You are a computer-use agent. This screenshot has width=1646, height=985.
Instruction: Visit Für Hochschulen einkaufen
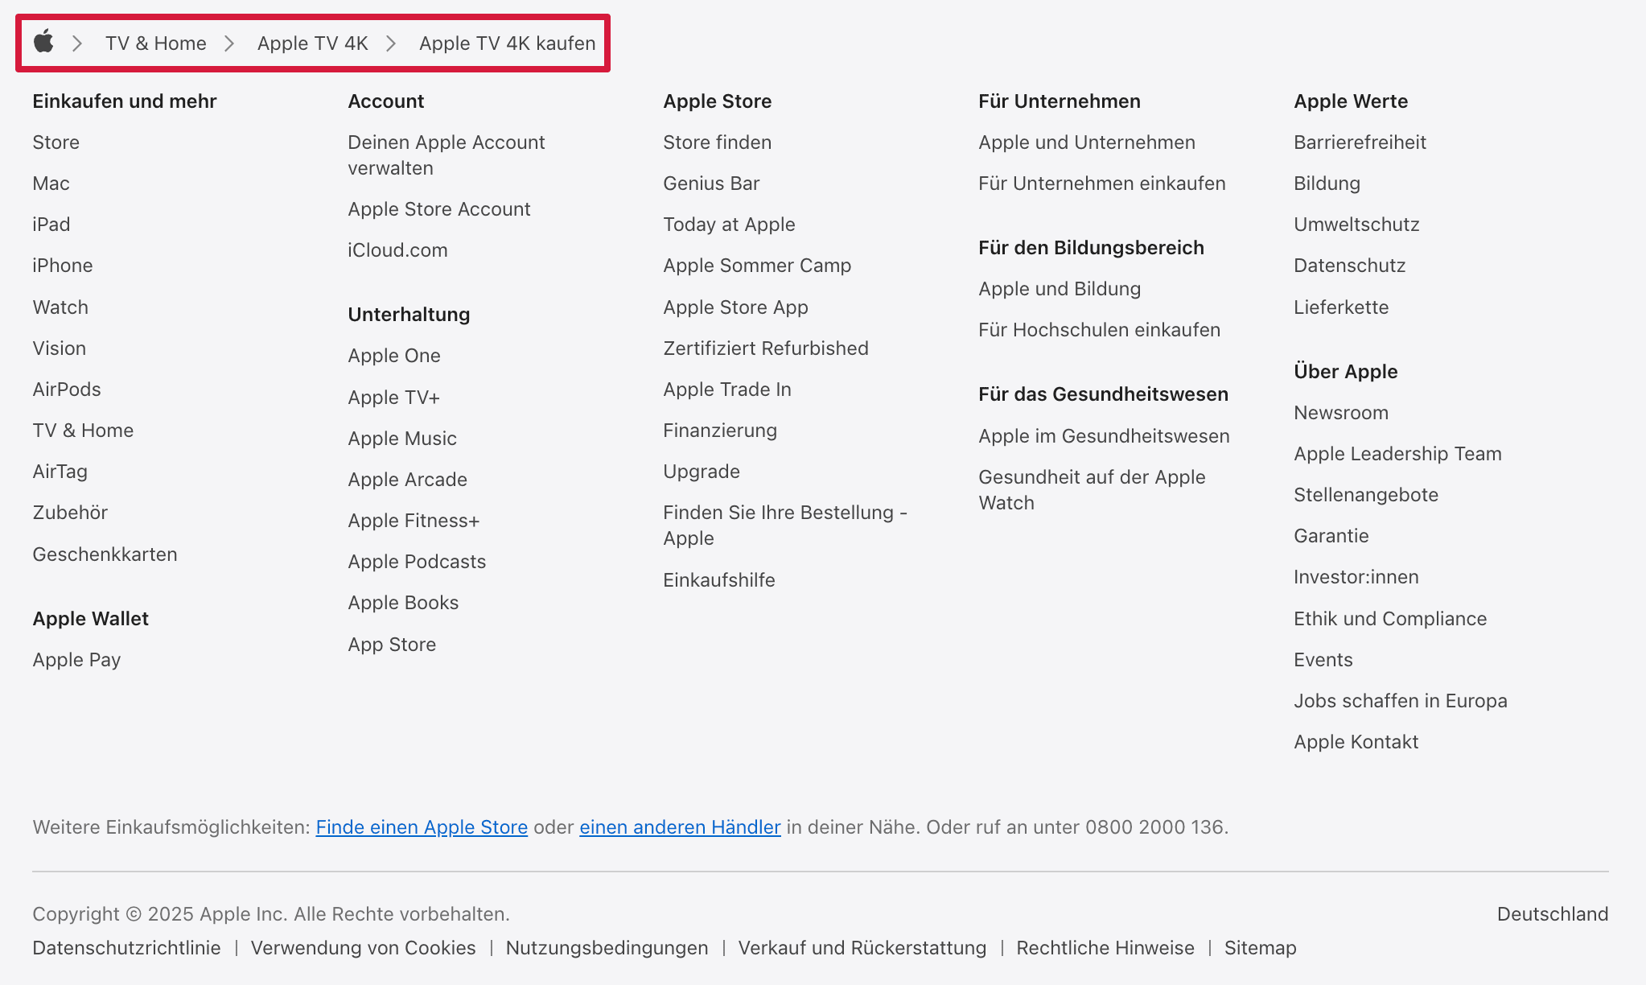click(x=1100, y=330)
